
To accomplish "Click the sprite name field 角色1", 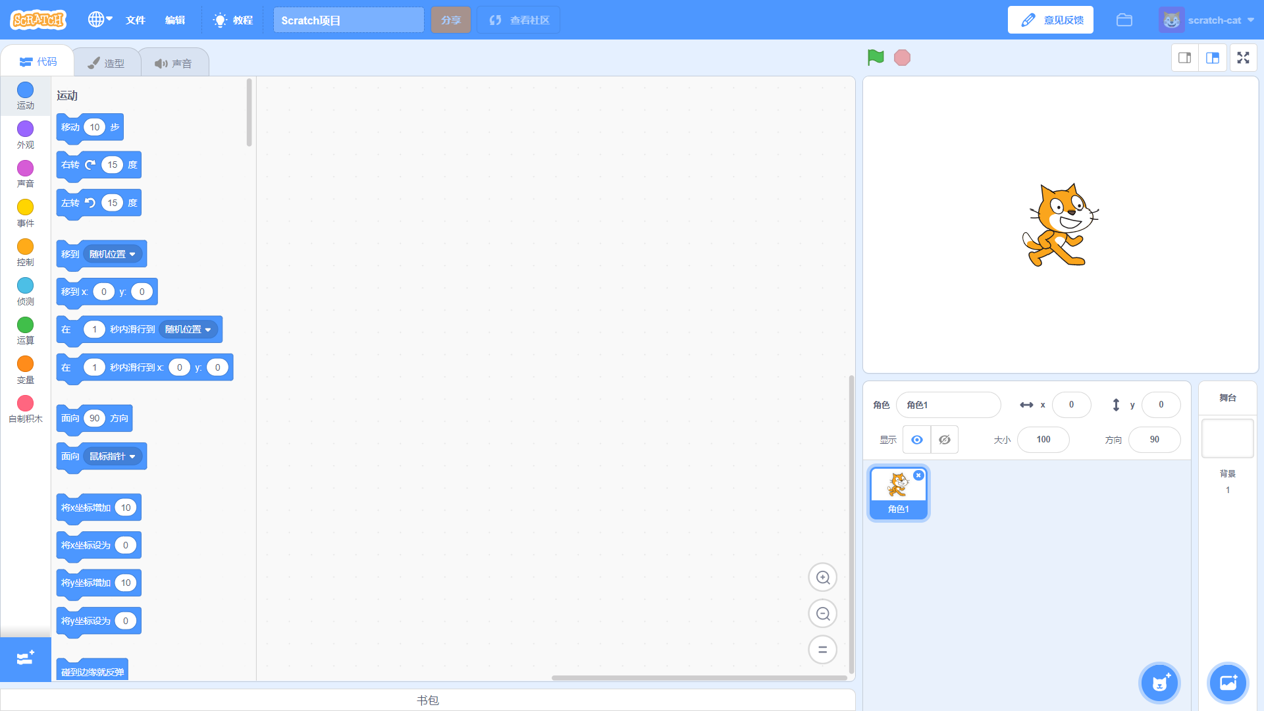I will (949, 405).
